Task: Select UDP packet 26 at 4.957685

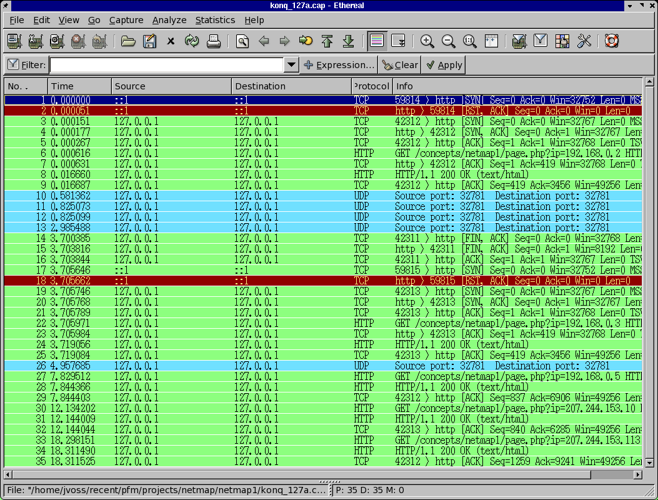Action: tap(323, 366)
